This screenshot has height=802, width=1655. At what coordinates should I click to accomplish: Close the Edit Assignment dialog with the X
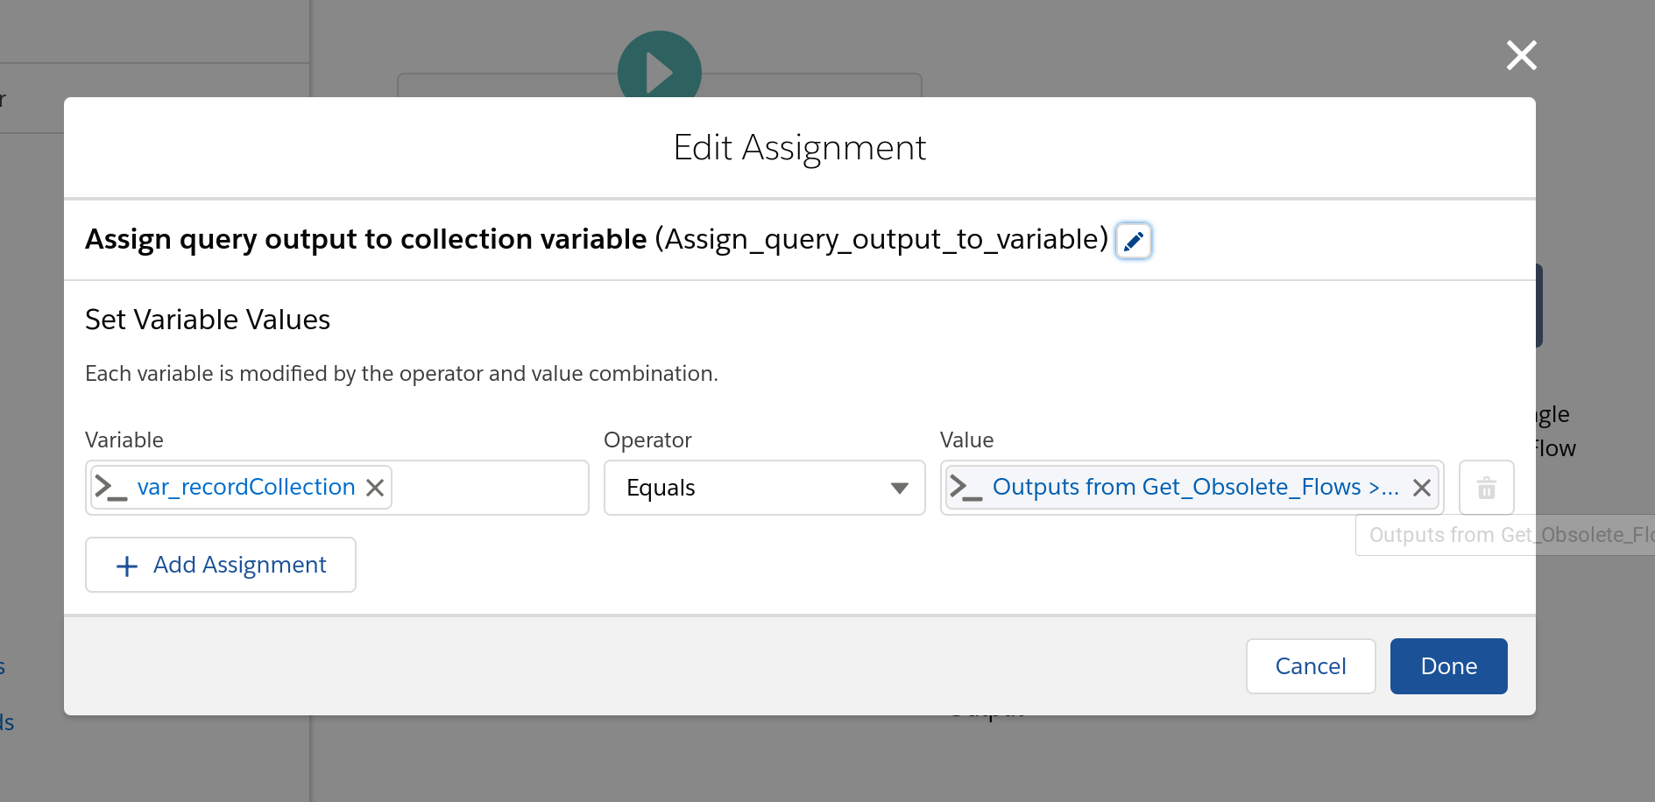coord(1521,55)
